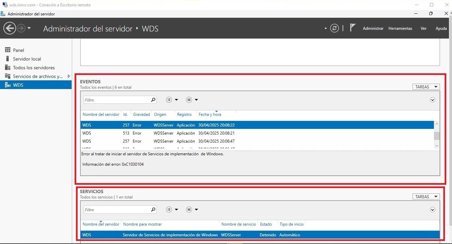Select event 257 at 20:08:22
Screen dimensions: 452x244
click(x=257, y=125)
